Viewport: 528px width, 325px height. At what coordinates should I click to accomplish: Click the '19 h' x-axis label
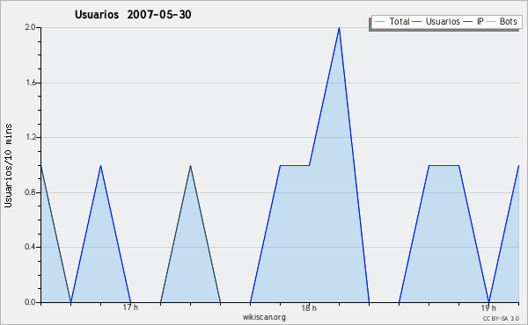[488, 307]
